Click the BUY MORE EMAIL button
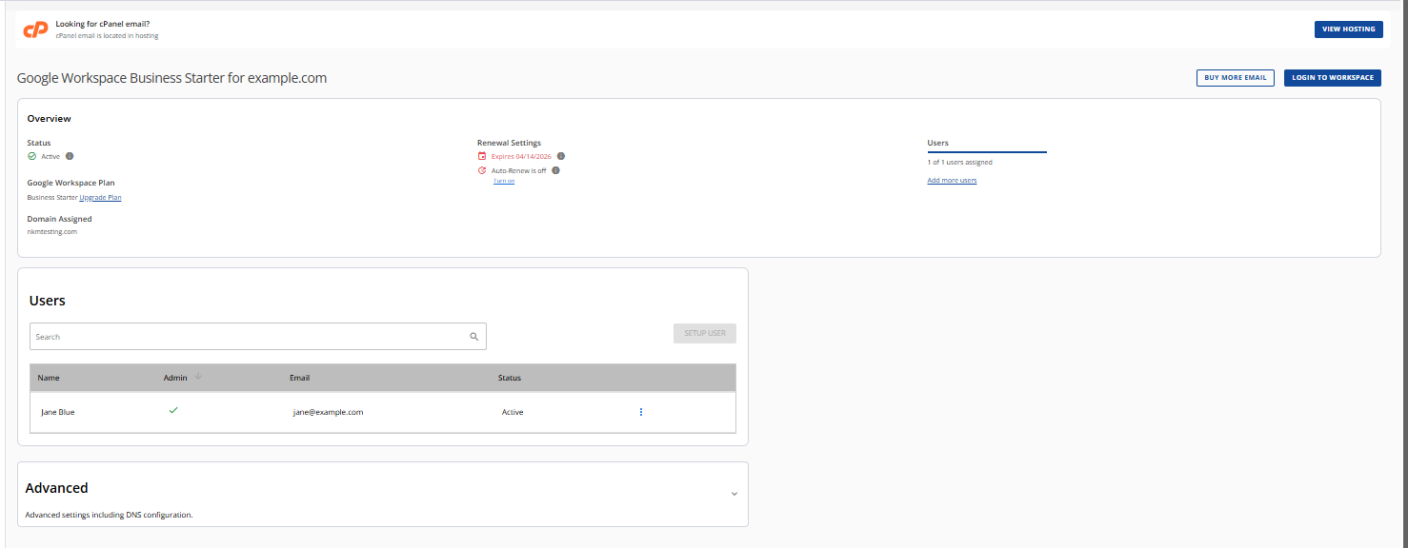The image size is (1408, 548). tap(1235, 77)
